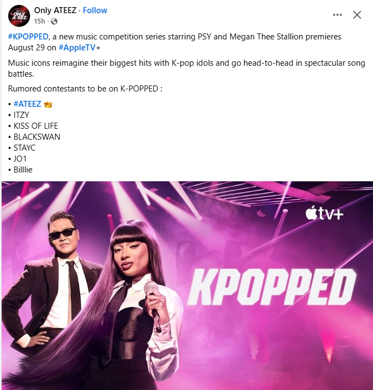Click the Billlie entry in the list
This screenshot has width=373, height=390.
pos(23,170)
